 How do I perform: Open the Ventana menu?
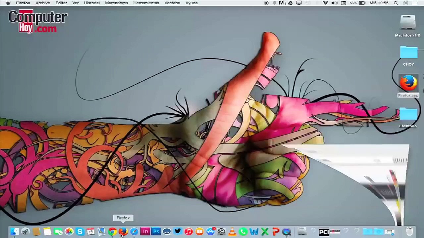point(172,3)
